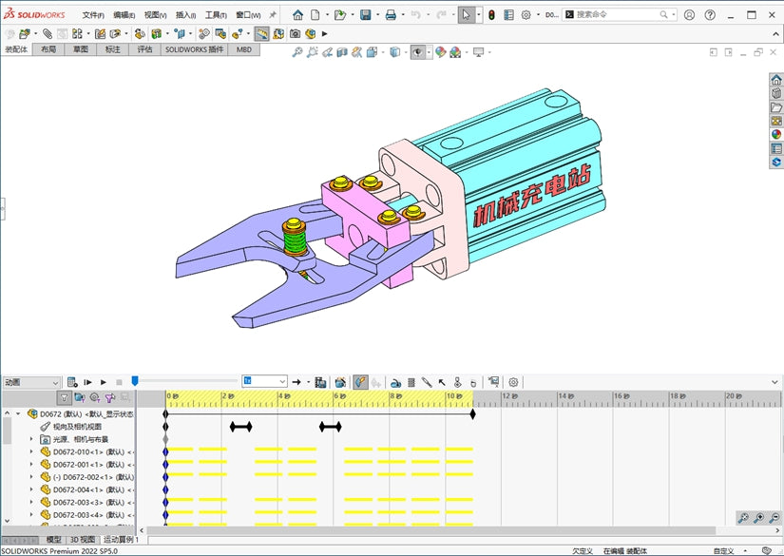Toggle the Hide/Show Items eye button
784x556 pixels.
[418, 52]
